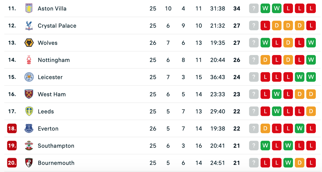Image resolution: width=322 pixels, height=172 pixels.
Task: Open West Ham's team page
Action: (52, 94)
